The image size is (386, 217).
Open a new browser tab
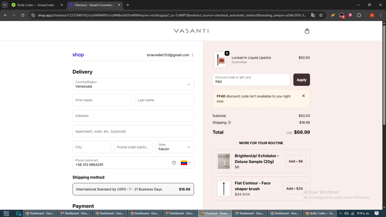click(128, 5)
